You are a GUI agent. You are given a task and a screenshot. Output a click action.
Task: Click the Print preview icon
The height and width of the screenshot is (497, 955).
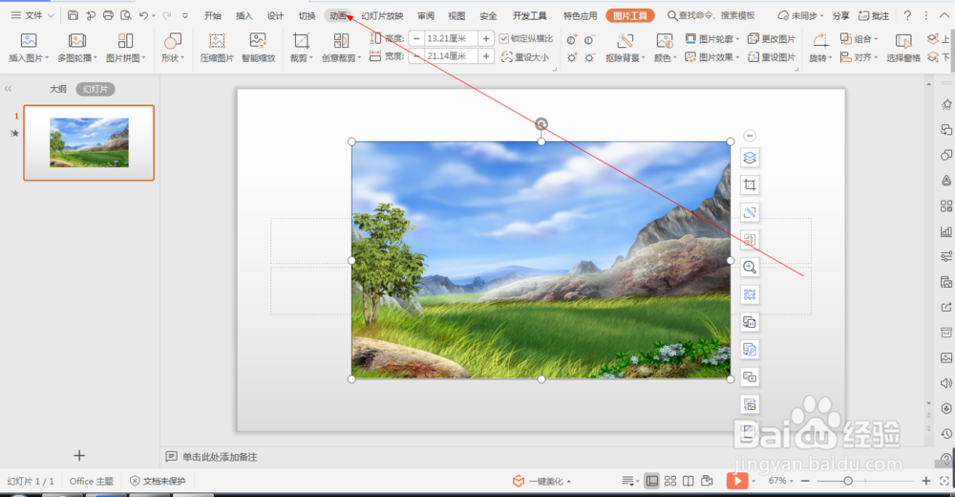coord(125,15)
